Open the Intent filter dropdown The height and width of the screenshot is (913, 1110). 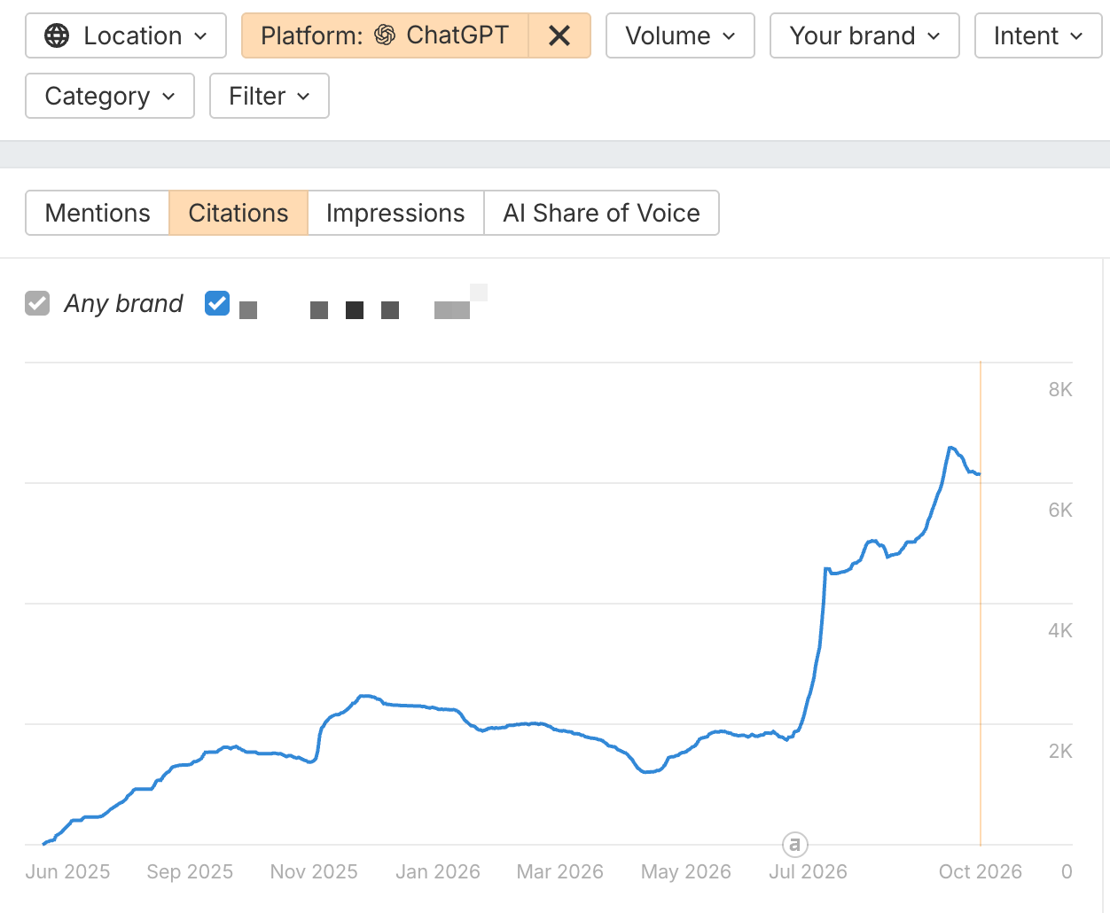[1038, 35]
